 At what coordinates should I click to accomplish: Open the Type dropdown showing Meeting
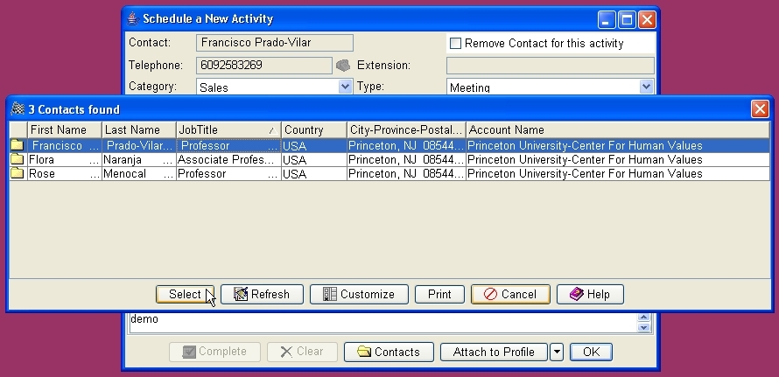point(646,87)
